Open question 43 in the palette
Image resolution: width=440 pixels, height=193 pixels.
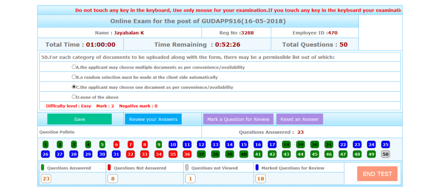[x=286, y=154]
